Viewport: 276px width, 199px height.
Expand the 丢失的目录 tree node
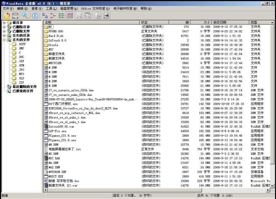[4, 35]
